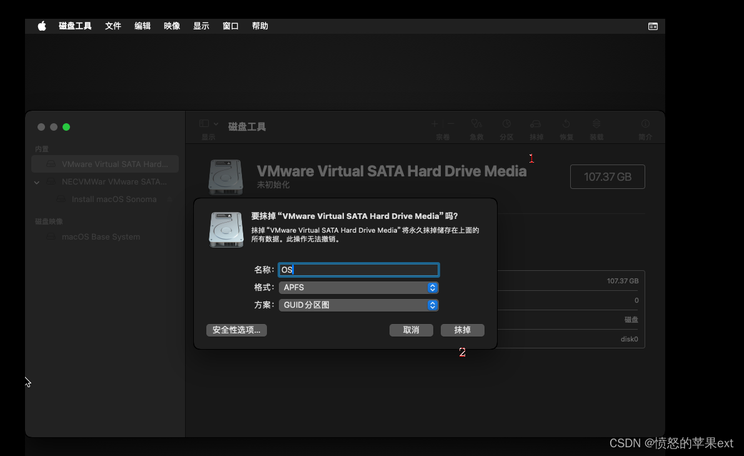Open the 窗口 menu
This screenshot has height=456, width=744.
click(231, 26)
